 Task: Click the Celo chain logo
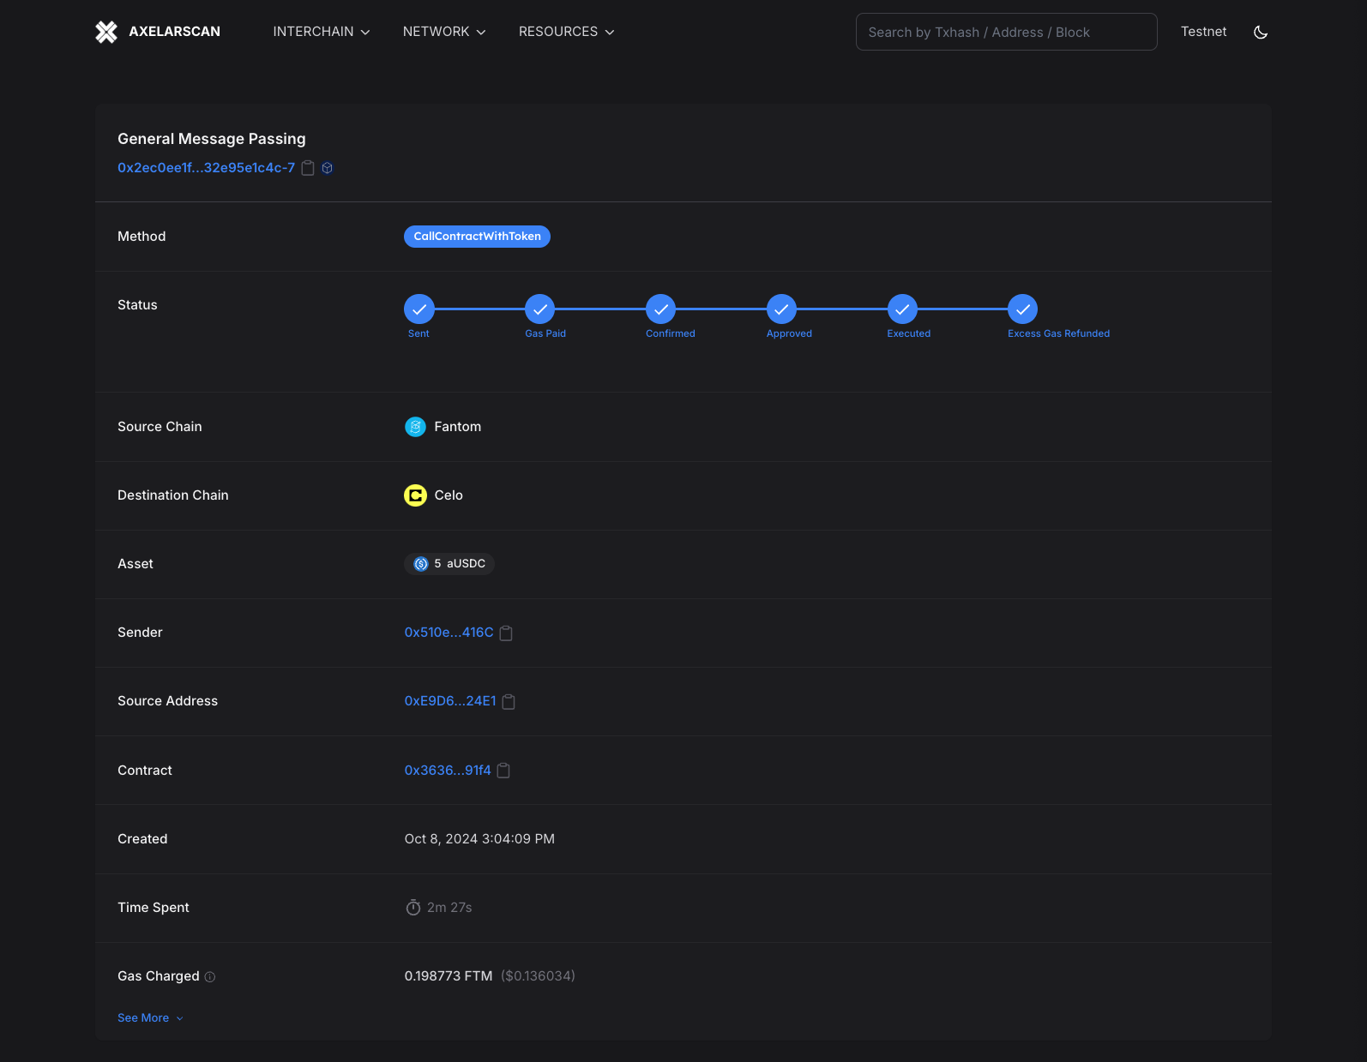[415, 495]
